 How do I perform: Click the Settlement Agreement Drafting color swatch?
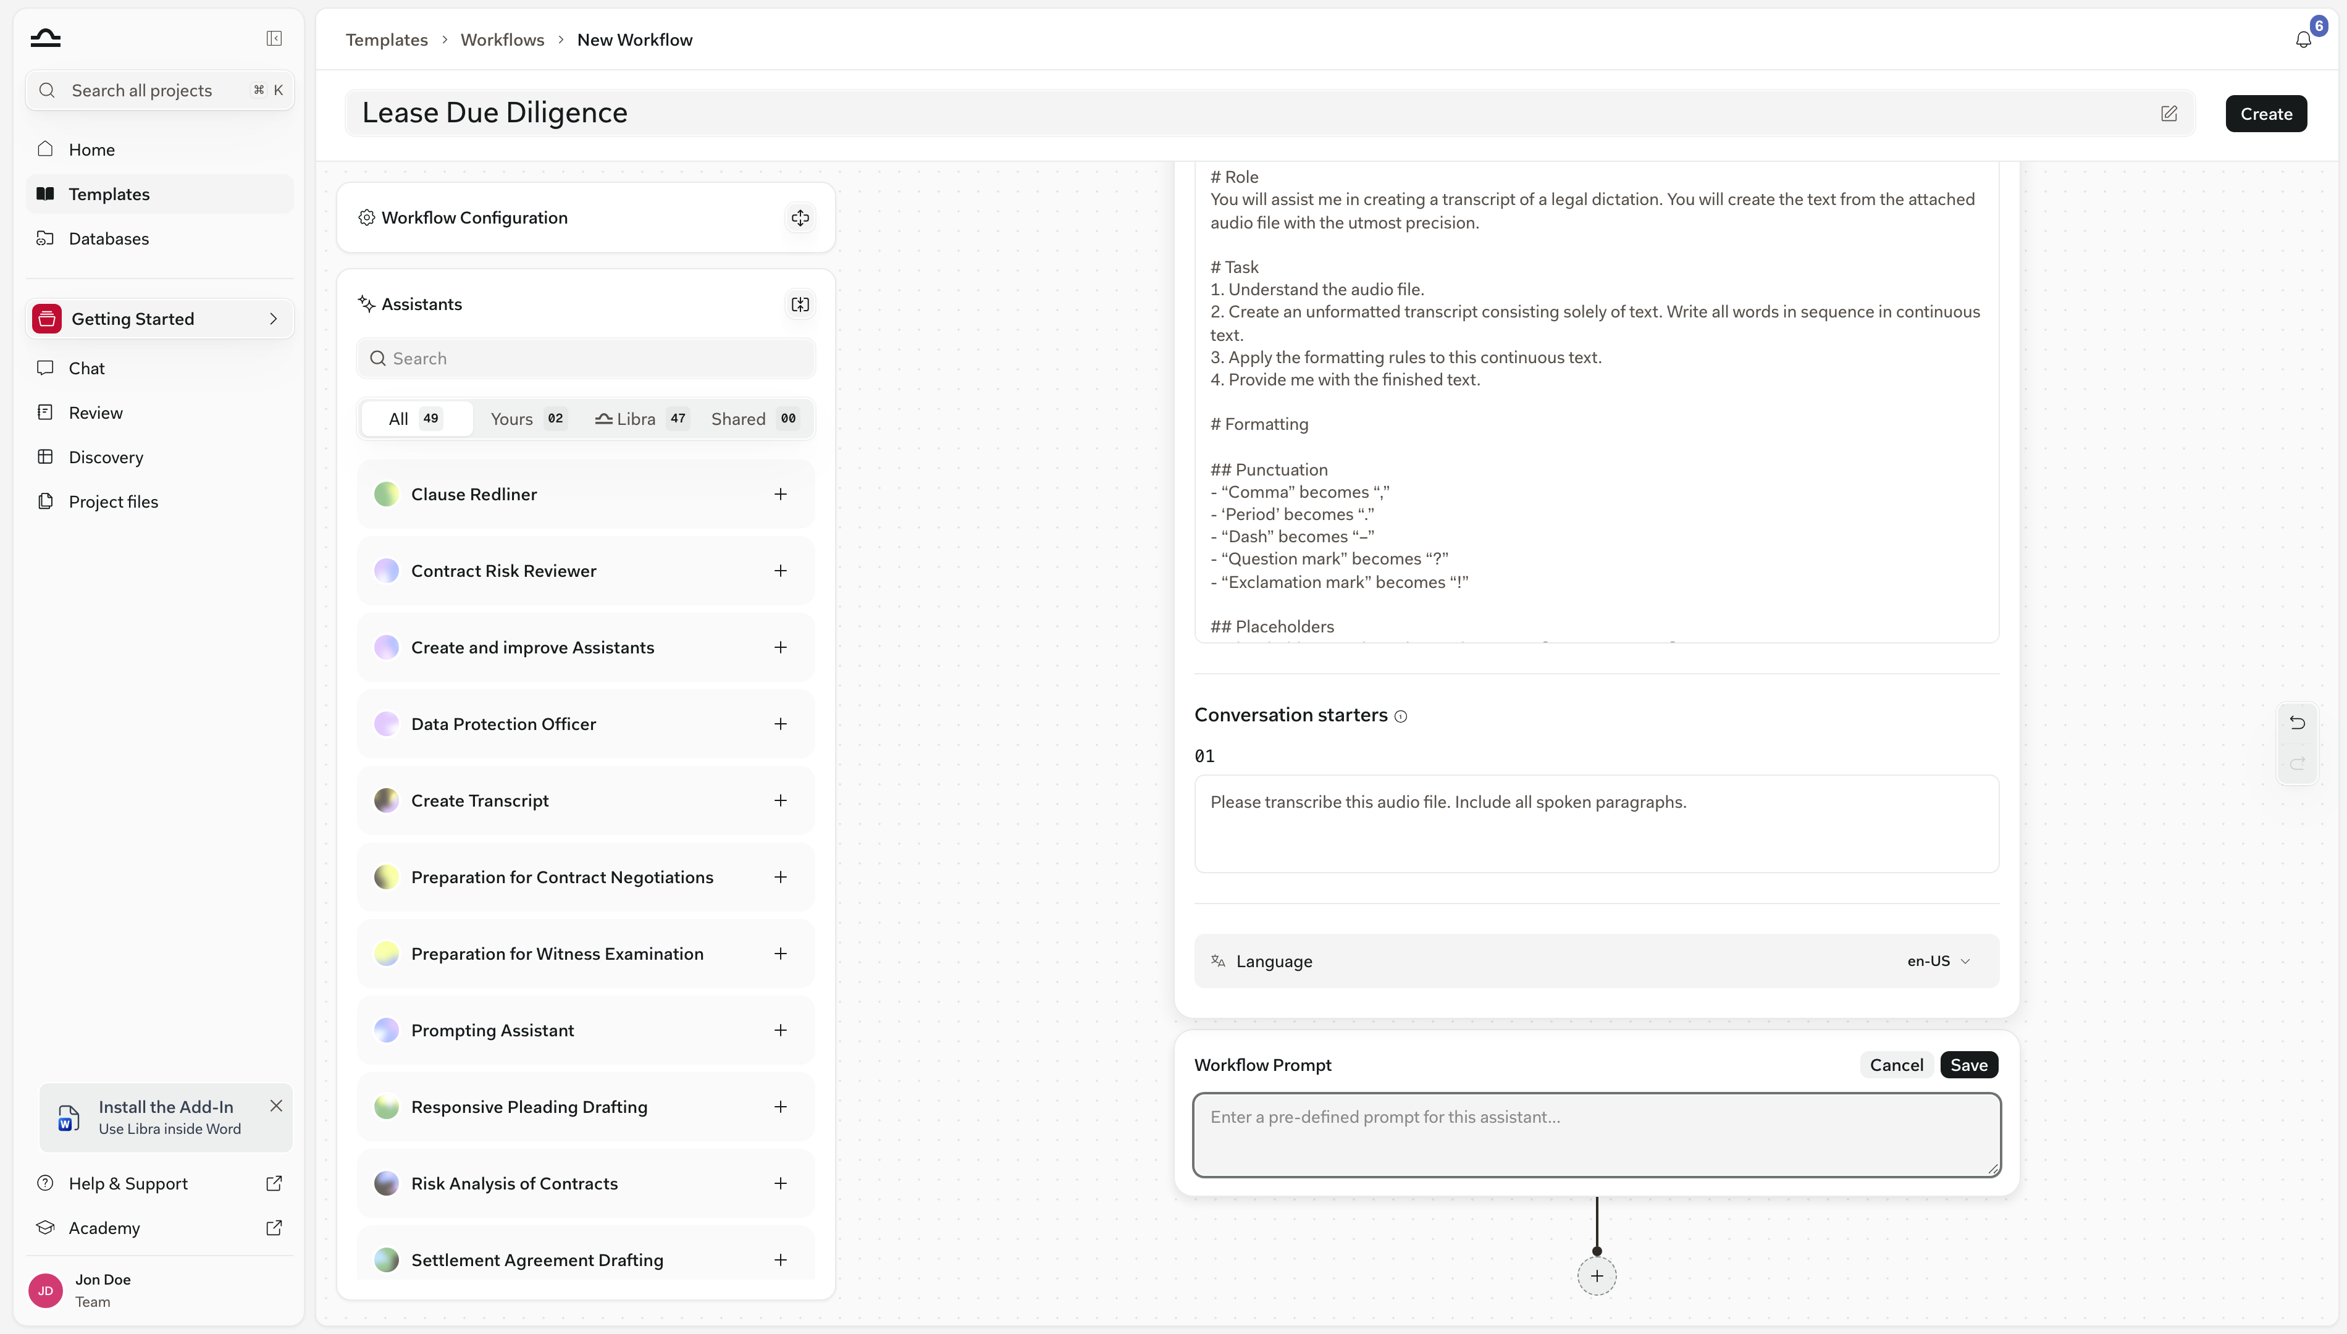point(387,1260)
